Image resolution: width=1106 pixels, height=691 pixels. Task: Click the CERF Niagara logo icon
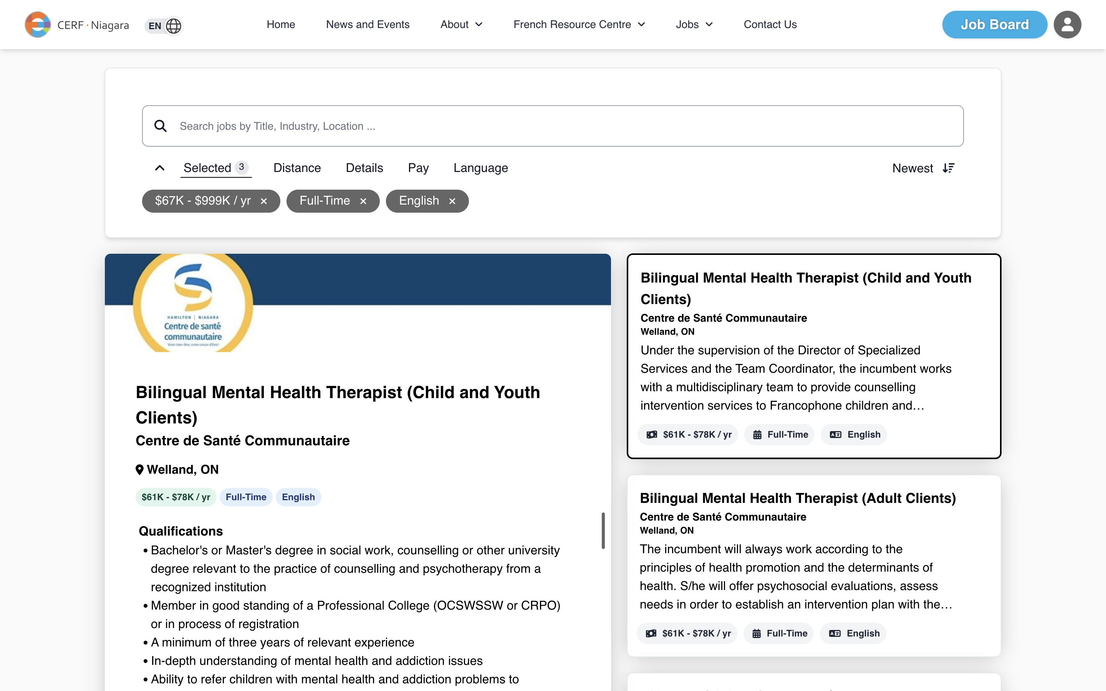click(38, 25)
